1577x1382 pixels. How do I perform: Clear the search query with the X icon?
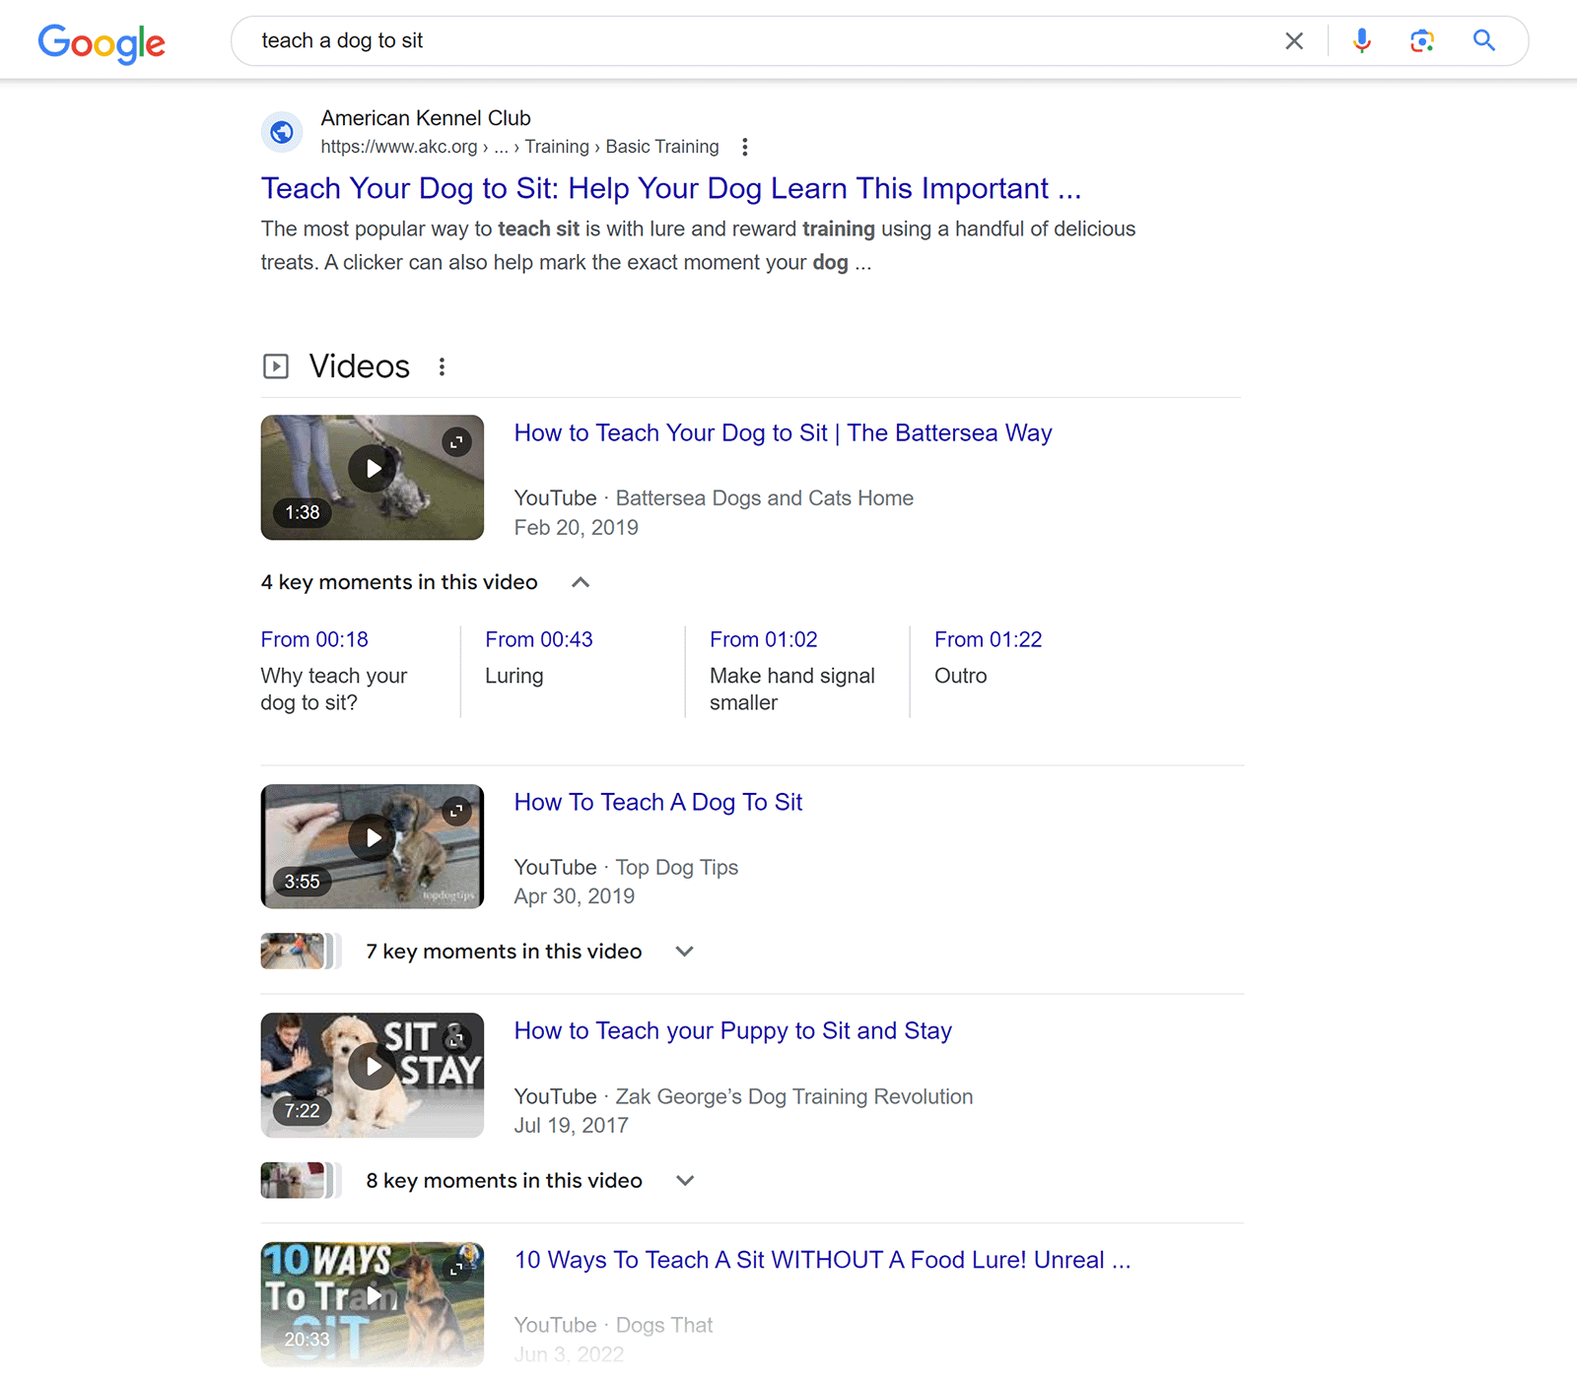(1294, 40)
